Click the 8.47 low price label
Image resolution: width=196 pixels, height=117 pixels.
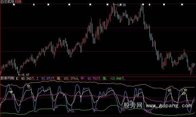[x=26, y=75]
